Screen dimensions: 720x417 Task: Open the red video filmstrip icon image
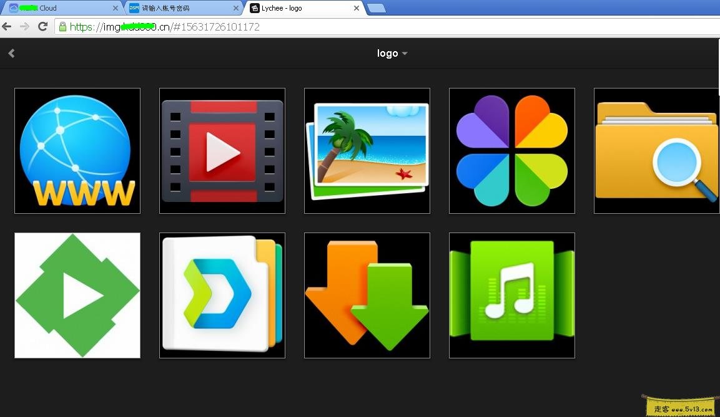[222, 151]
